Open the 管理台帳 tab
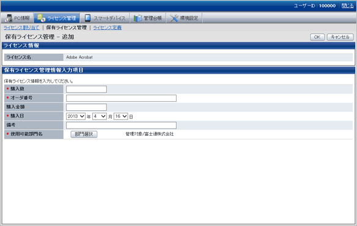Viewport: 357px width, 226px height. coord(148,18)
